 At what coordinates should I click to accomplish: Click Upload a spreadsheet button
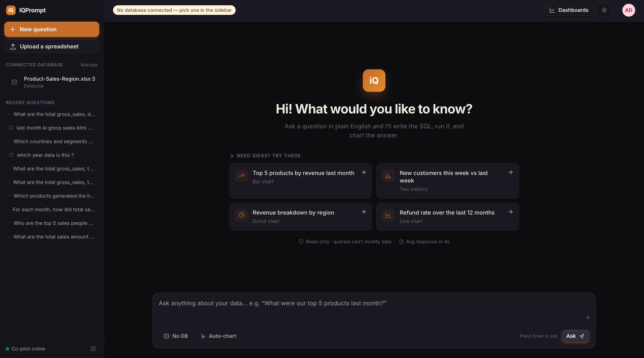point(52,46)
